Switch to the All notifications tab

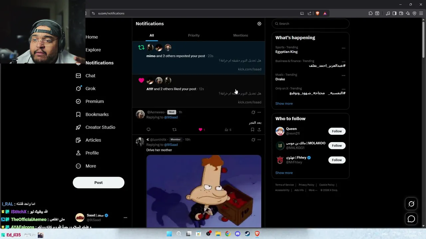click(x=151, y=35)
